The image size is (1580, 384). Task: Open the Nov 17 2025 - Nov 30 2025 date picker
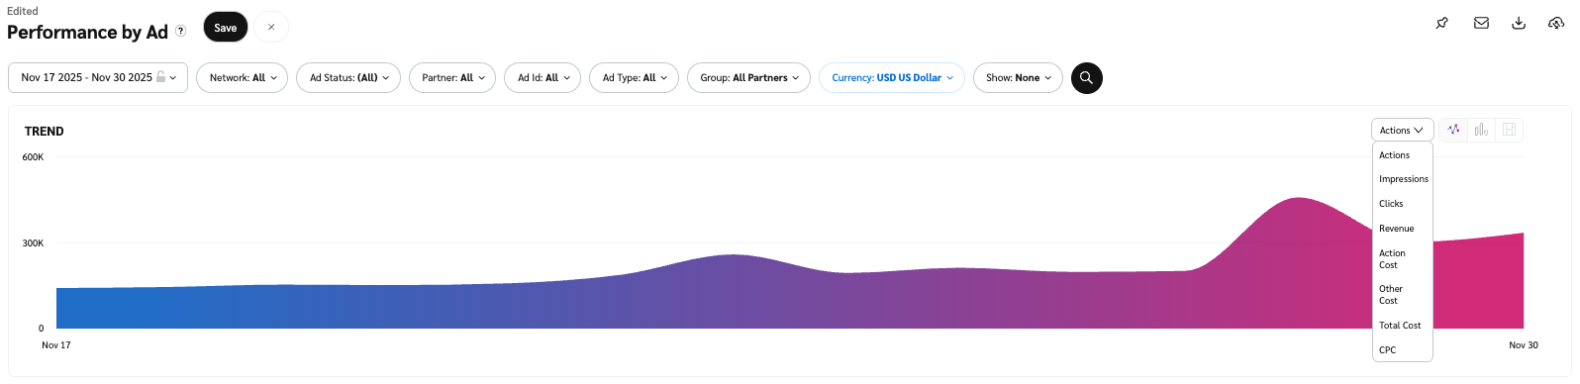(x=98, y=77)
